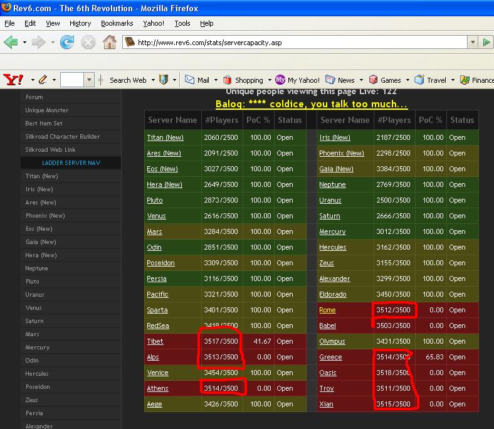Open the Tools menu

[x=182, y=23]
